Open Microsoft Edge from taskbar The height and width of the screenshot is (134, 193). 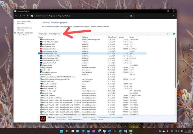point(83,131)
